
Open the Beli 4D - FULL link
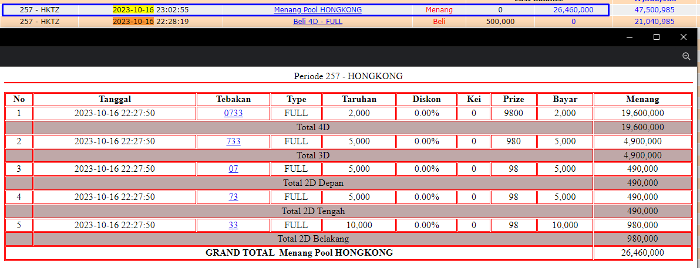[x=318, y=21]
